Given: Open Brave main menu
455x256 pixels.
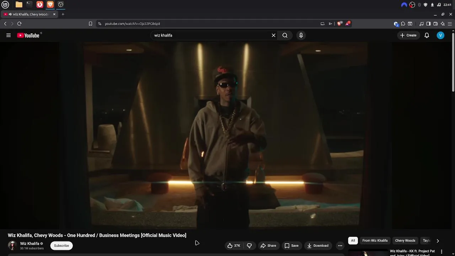Looking at the screenshot, I should tap(450, 23).
